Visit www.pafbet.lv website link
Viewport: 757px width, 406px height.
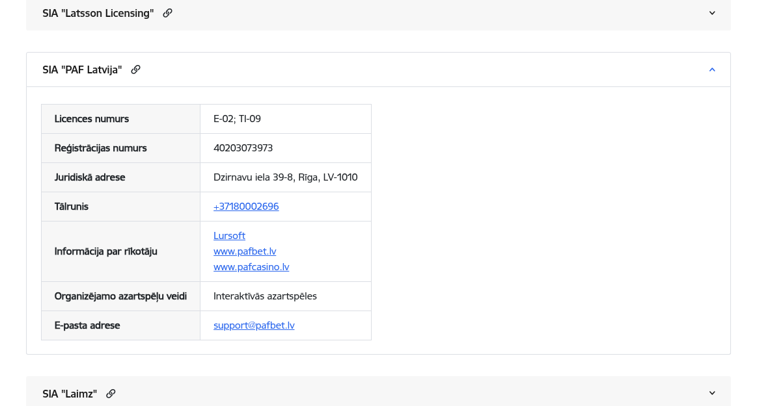245,251
